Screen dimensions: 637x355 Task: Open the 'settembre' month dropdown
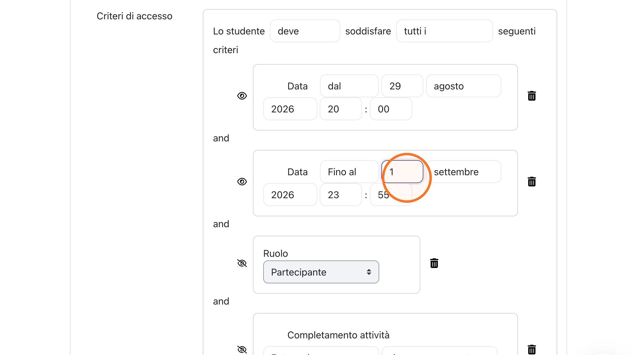point(464,172)
